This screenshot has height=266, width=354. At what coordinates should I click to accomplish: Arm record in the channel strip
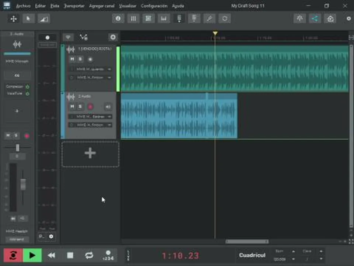coord(27,136)
